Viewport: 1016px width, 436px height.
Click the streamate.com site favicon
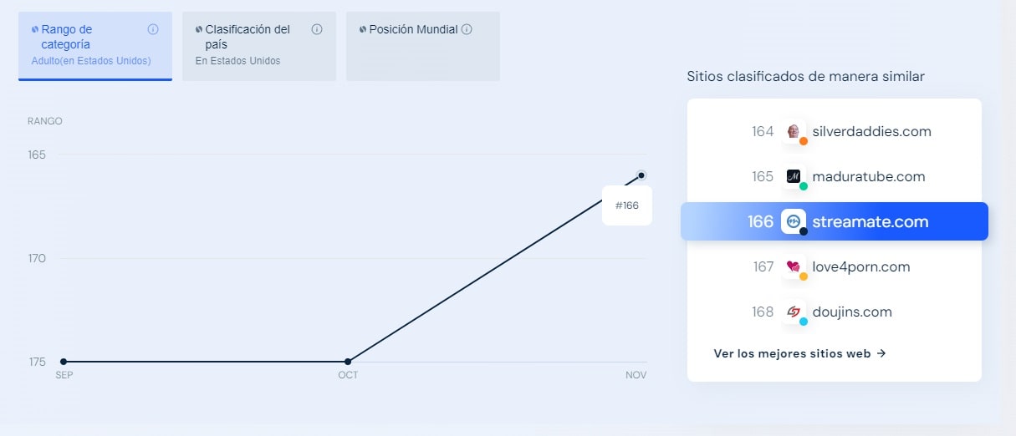794,221
